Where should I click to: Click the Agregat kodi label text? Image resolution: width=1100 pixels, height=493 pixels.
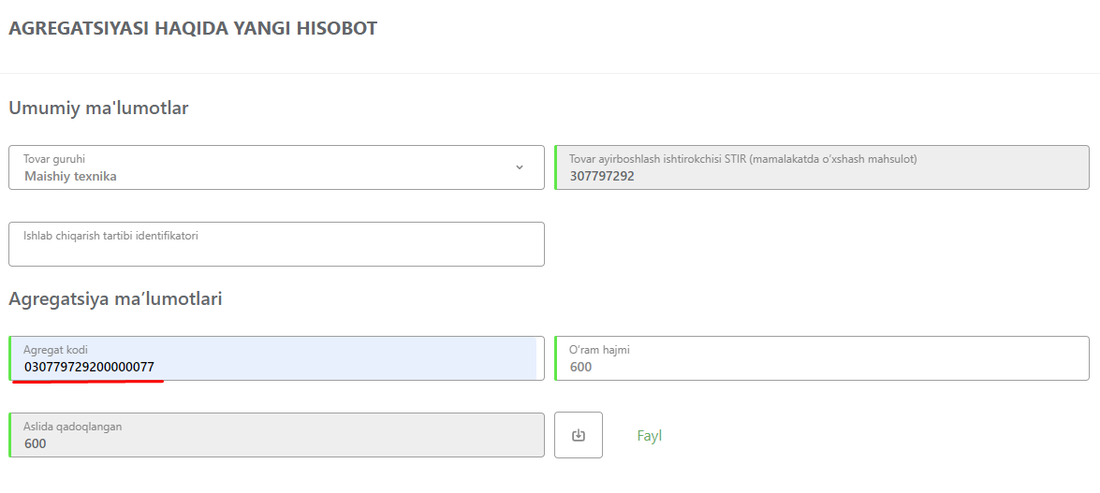[55, 349]
